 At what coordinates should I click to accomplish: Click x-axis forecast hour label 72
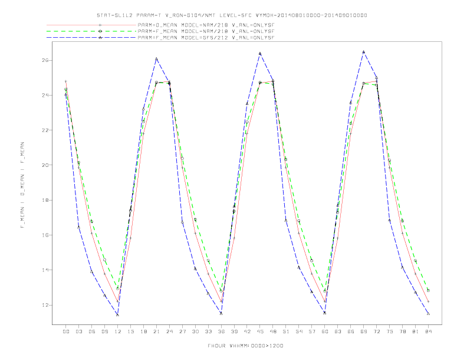(376, 332)
